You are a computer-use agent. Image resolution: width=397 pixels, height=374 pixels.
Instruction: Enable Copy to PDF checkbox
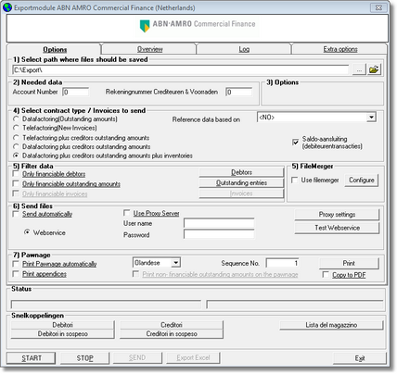click(x=326, y=275)
